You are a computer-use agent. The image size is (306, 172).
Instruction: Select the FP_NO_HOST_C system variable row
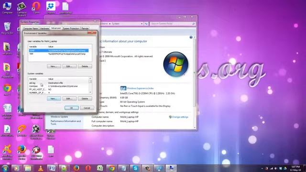[58, 89]
